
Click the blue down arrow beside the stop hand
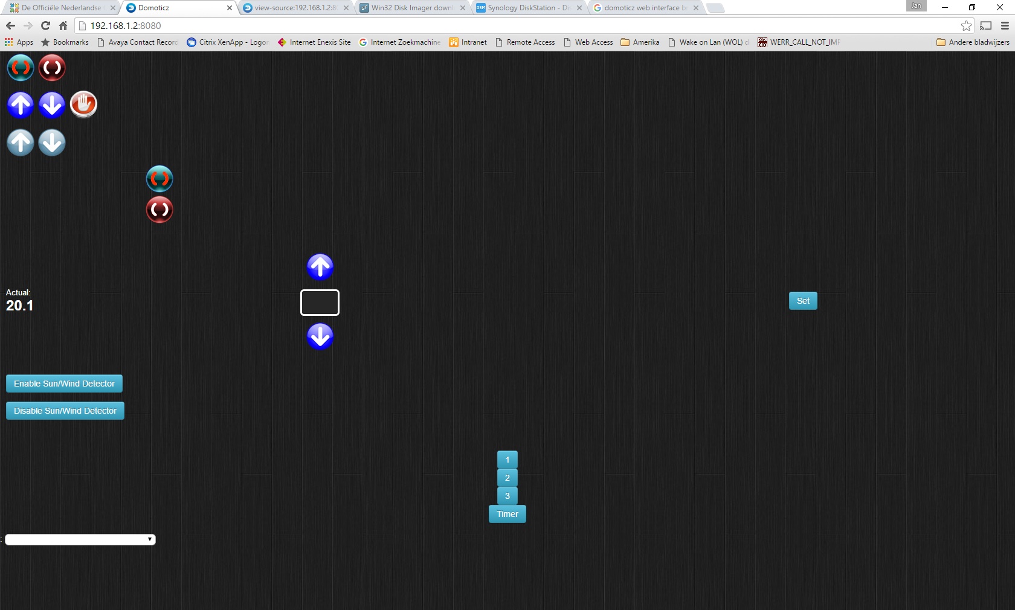click(52, 104)
